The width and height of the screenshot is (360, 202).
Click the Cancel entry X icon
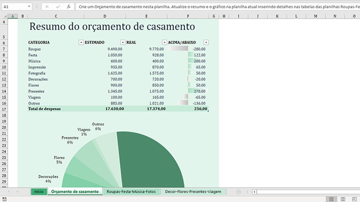(48, 7)
